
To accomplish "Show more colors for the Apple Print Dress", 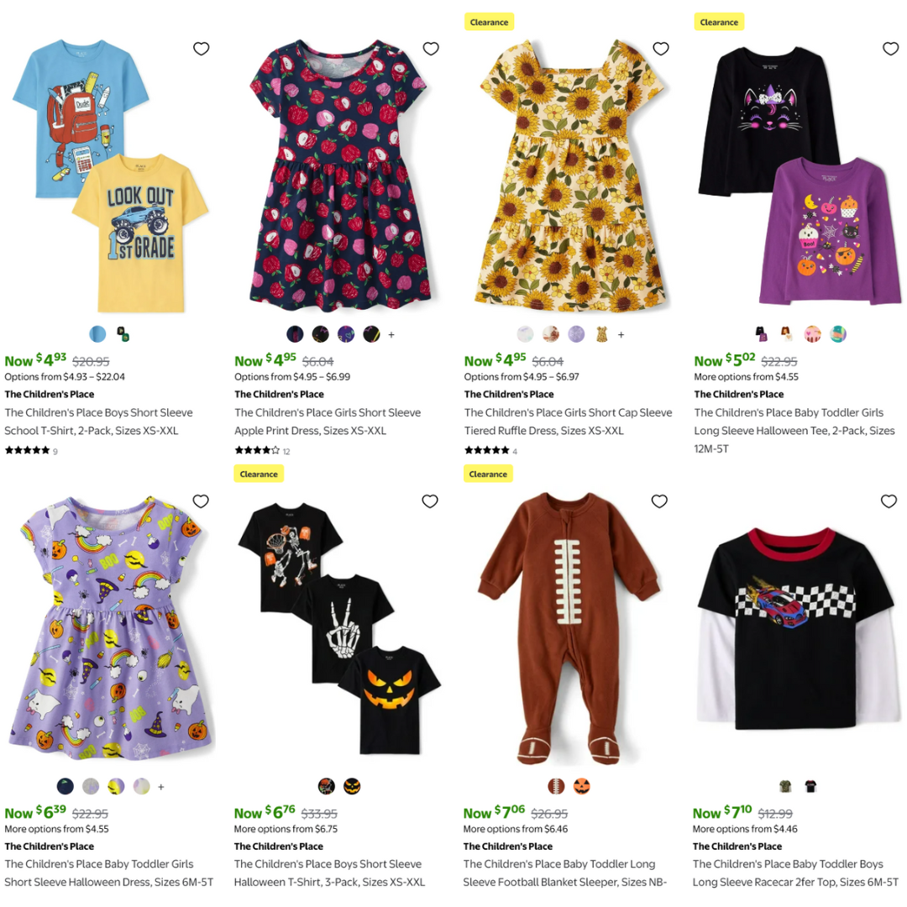I will (391, 334).
